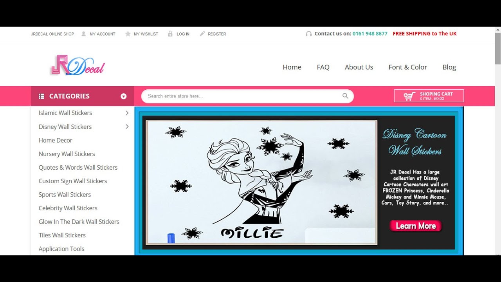
Task: Open the Home menu item
Action: pyautogui.click(x=292, y=67)
